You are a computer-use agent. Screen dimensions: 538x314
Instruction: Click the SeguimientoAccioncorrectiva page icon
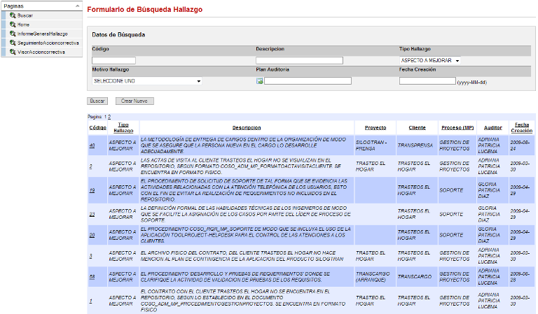(13, 43)
